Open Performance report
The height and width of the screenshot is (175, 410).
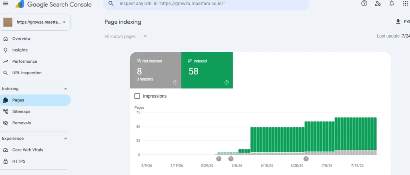(24, 62)
